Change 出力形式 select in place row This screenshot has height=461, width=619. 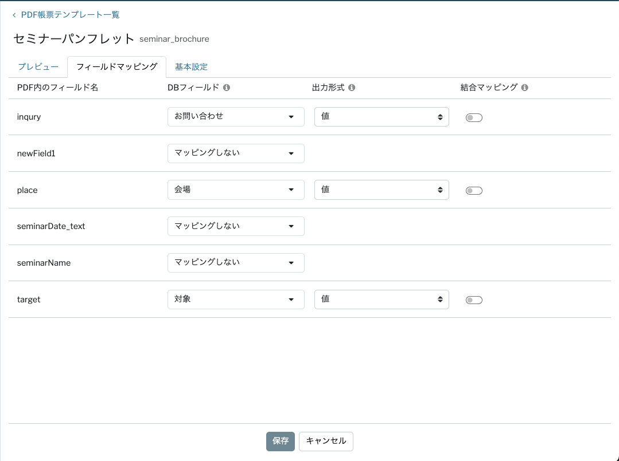click(x=381, y=190)
